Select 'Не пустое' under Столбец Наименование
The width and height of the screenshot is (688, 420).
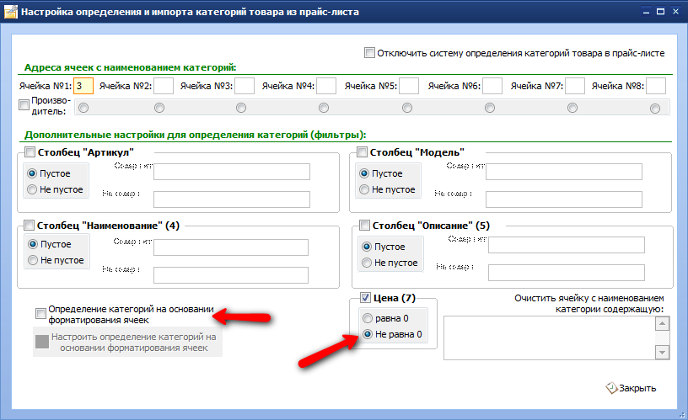pyautogui.click(x=33, y=260)
